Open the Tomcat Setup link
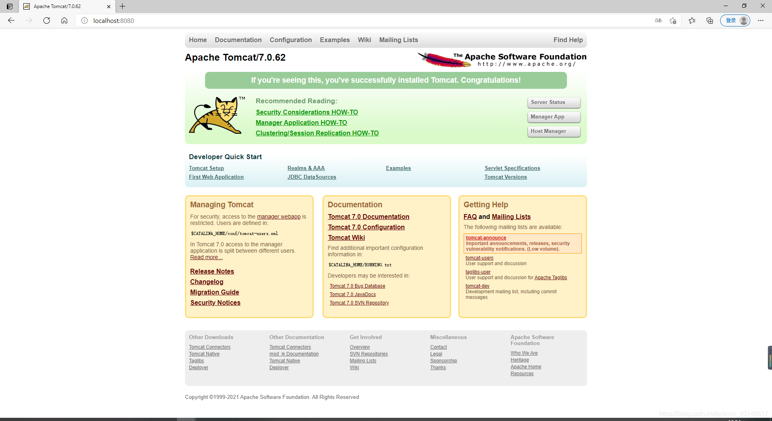Viewport: 772px width, 421px height. (206, 168)
